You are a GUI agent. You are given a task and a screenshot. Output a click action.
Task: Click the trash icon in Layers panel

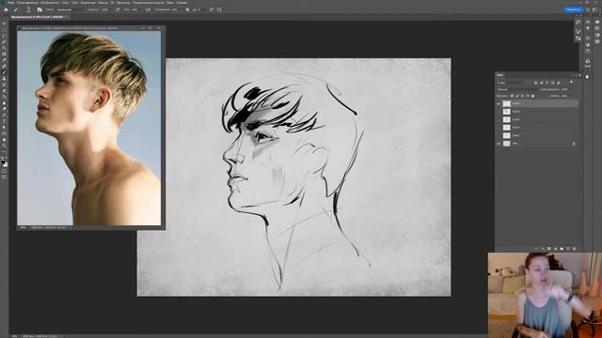575,249
